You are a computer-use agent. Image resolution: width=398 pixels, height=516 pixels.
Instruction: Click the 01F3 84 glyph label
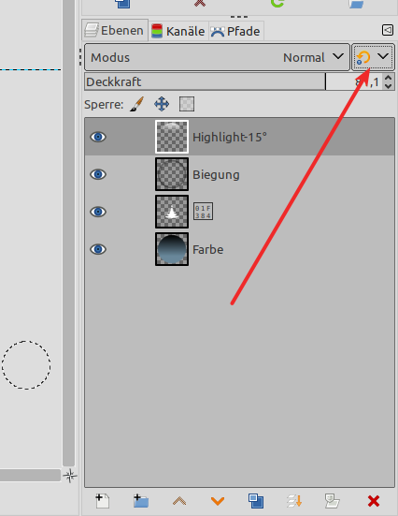[x=203, y=212]
